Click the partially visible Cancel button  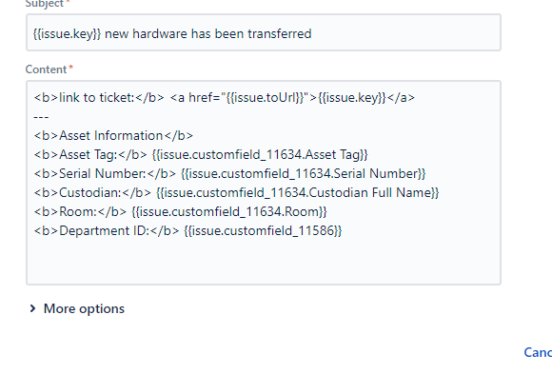coord(538,352)
